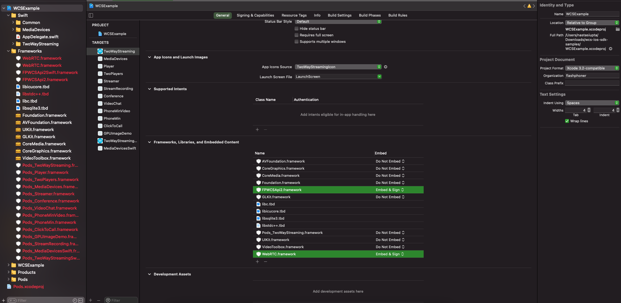621x303 pixels.
Task: Add framework with plus below frameworks list
Action: (x=257, y=261)
